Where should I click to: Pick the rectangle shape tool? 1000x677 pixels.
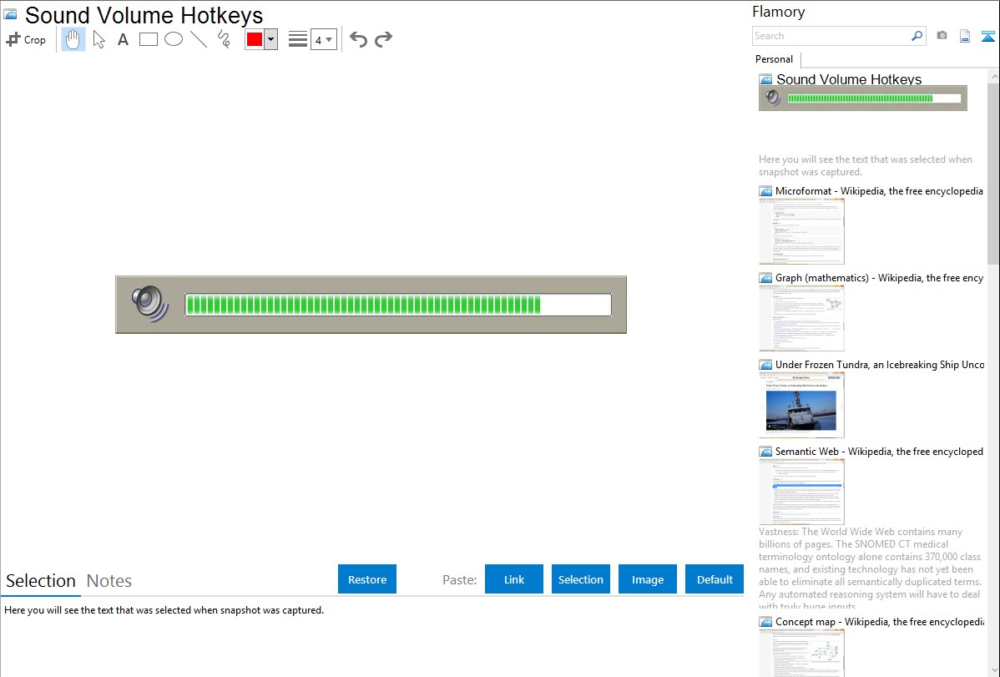149,39
